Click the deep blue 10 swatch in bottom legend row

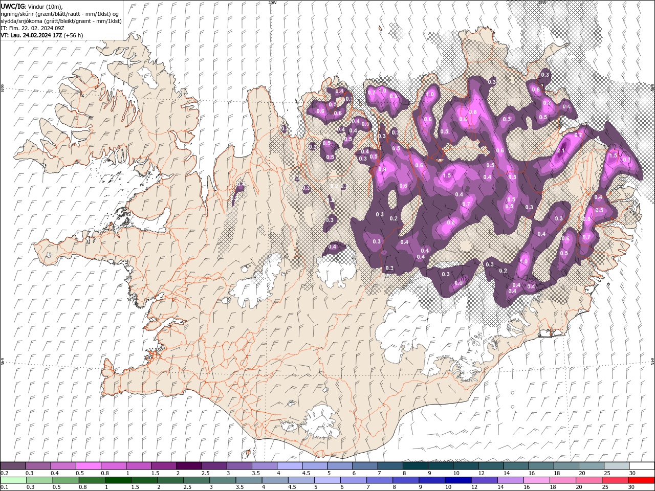pyautogui.click(x=458, y=481)
